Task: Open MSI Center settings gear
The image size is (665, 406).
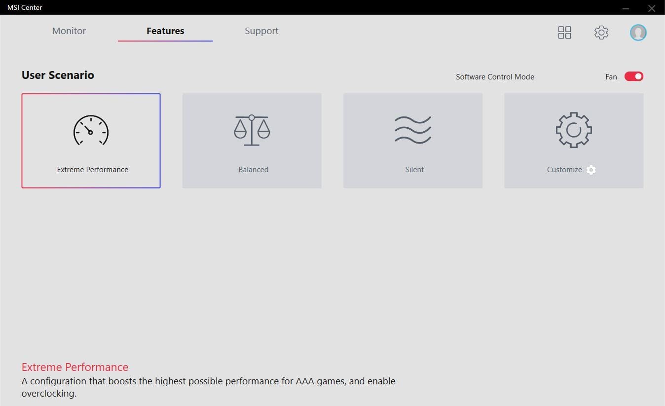Action: click(601, 33)
